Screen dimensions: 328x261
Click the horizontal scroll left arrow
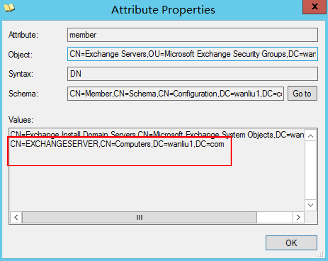16,217
